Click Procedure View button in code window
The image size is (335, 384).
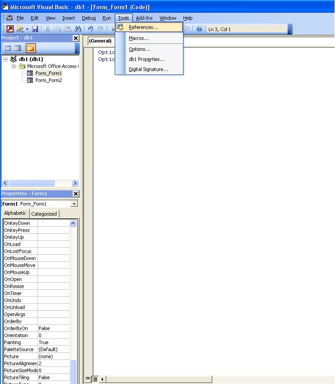tap(88, 379)
